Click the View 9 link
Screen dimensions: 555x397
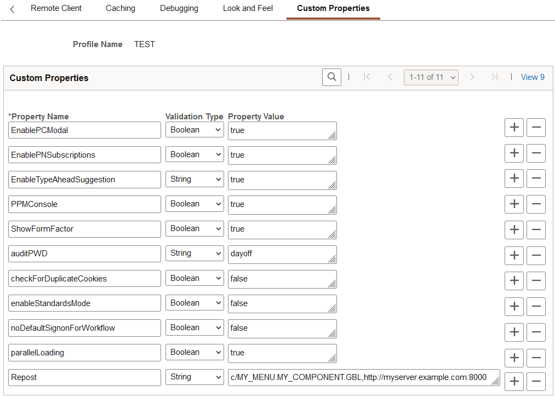(532, 77)
